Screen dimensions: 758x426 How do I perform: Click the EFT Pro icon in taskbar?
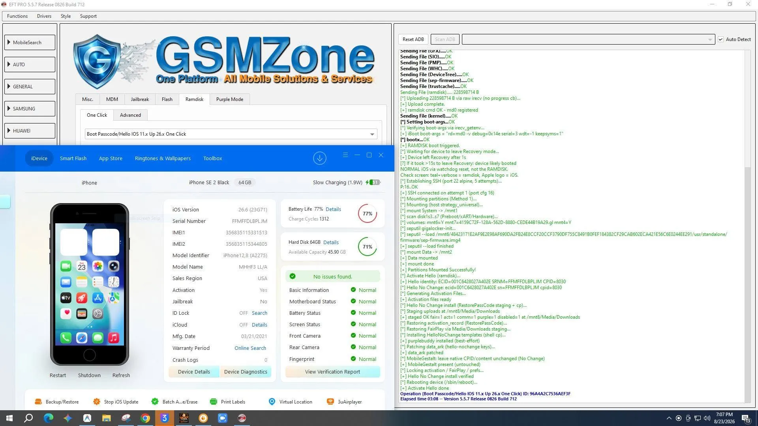tap(242, 418)
